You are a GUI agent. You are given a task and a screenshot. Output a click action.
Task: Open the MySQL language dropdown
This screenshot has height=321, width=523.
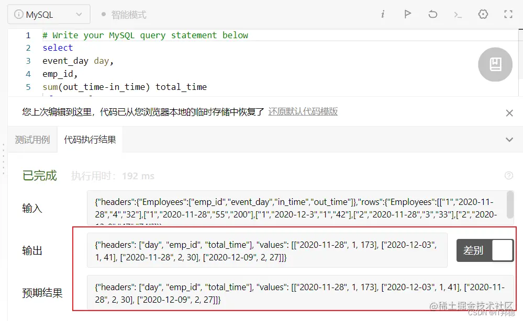(x=49, y=14)
